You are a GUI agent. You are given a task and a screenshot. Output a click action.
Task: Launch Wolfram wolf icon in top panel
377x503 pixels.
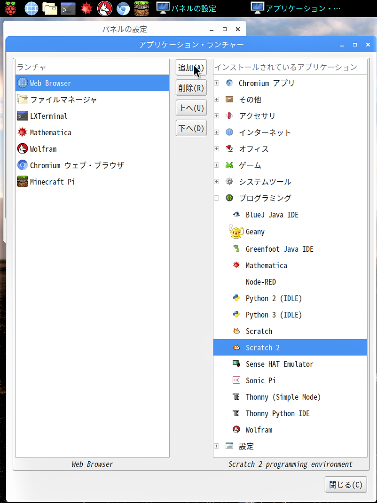pyautogui.click(x=105, y=8)
